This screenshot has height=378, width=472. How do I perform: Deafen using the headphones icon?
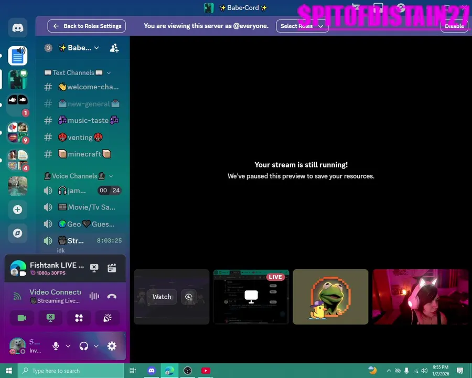pos(84,346)
